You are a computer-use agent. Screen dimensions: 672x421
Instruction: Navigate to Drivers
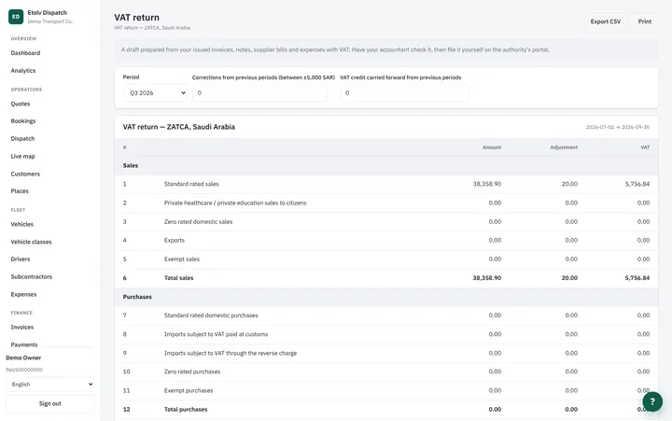point(21,259)
